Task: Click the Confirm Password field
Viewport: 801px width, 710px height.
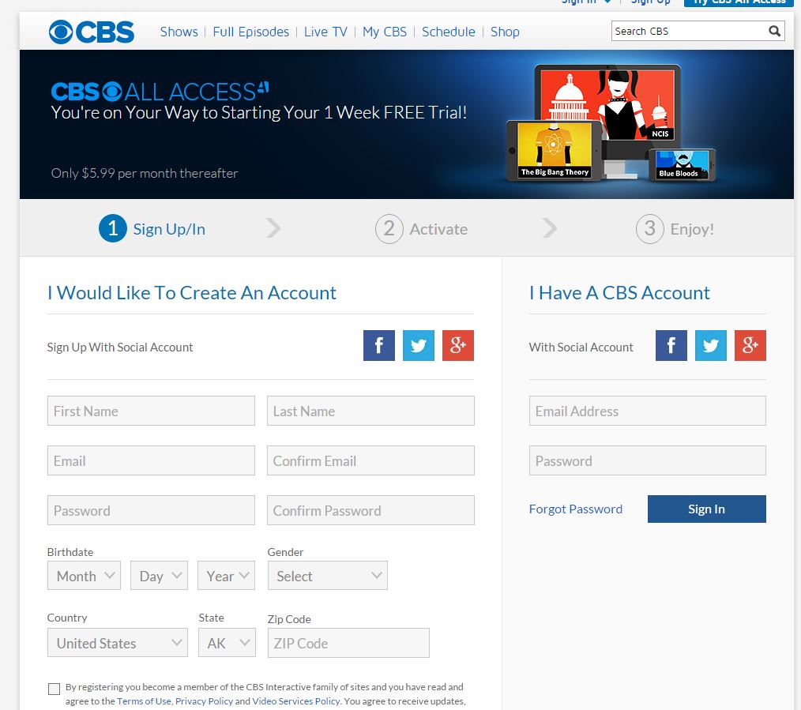Action: click(x=370, y=509)
